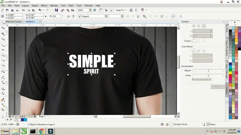
Task: Click Start button on taskbar
Action: (5, 131)
